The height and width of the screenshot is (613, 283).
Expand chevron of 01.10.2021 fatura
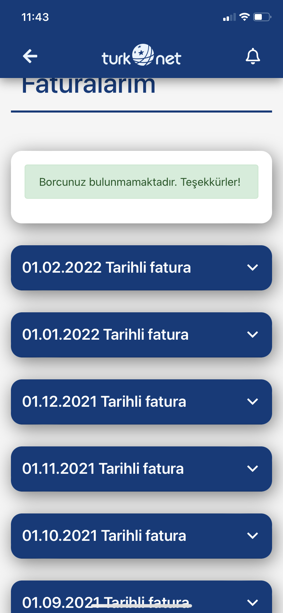coord(253,536)
